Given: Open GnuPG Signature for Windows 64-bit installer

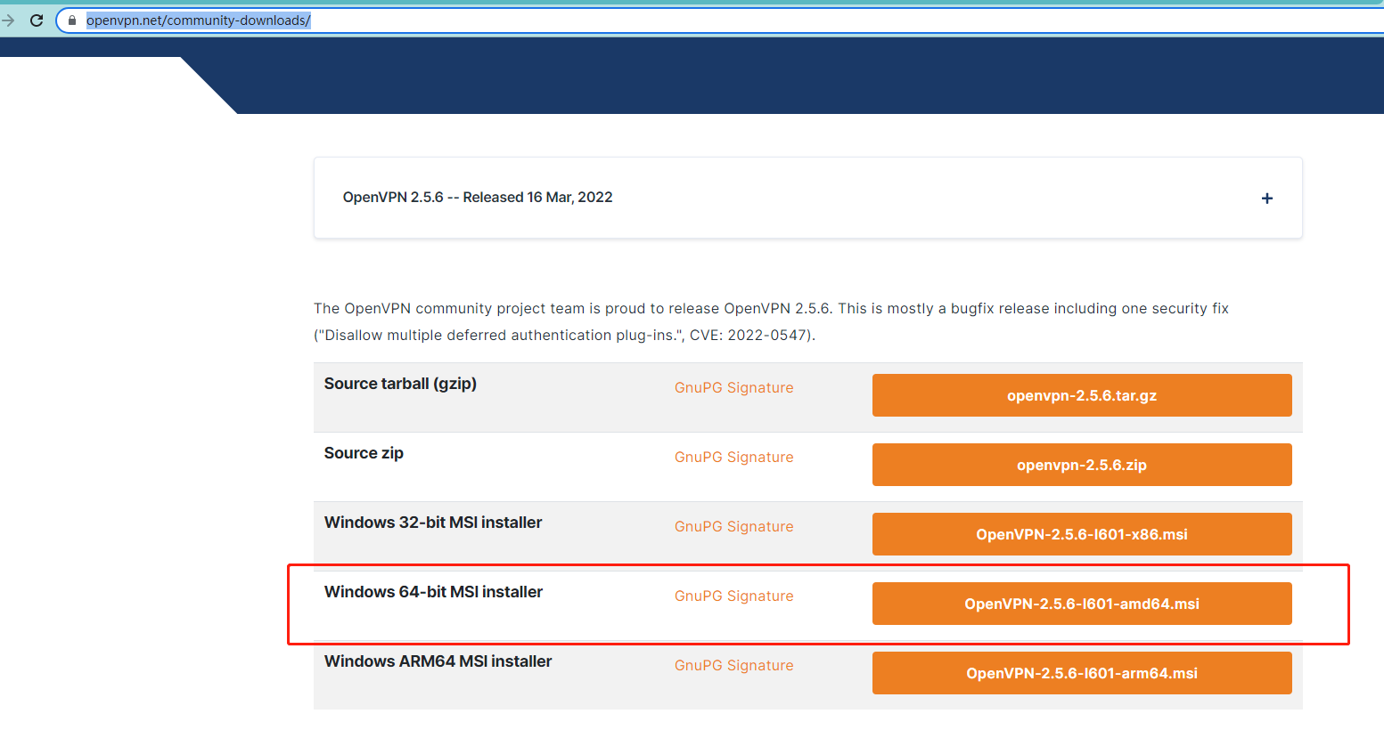Looking at the screenshot, I should pyautogui.click(x=733, y=596).
